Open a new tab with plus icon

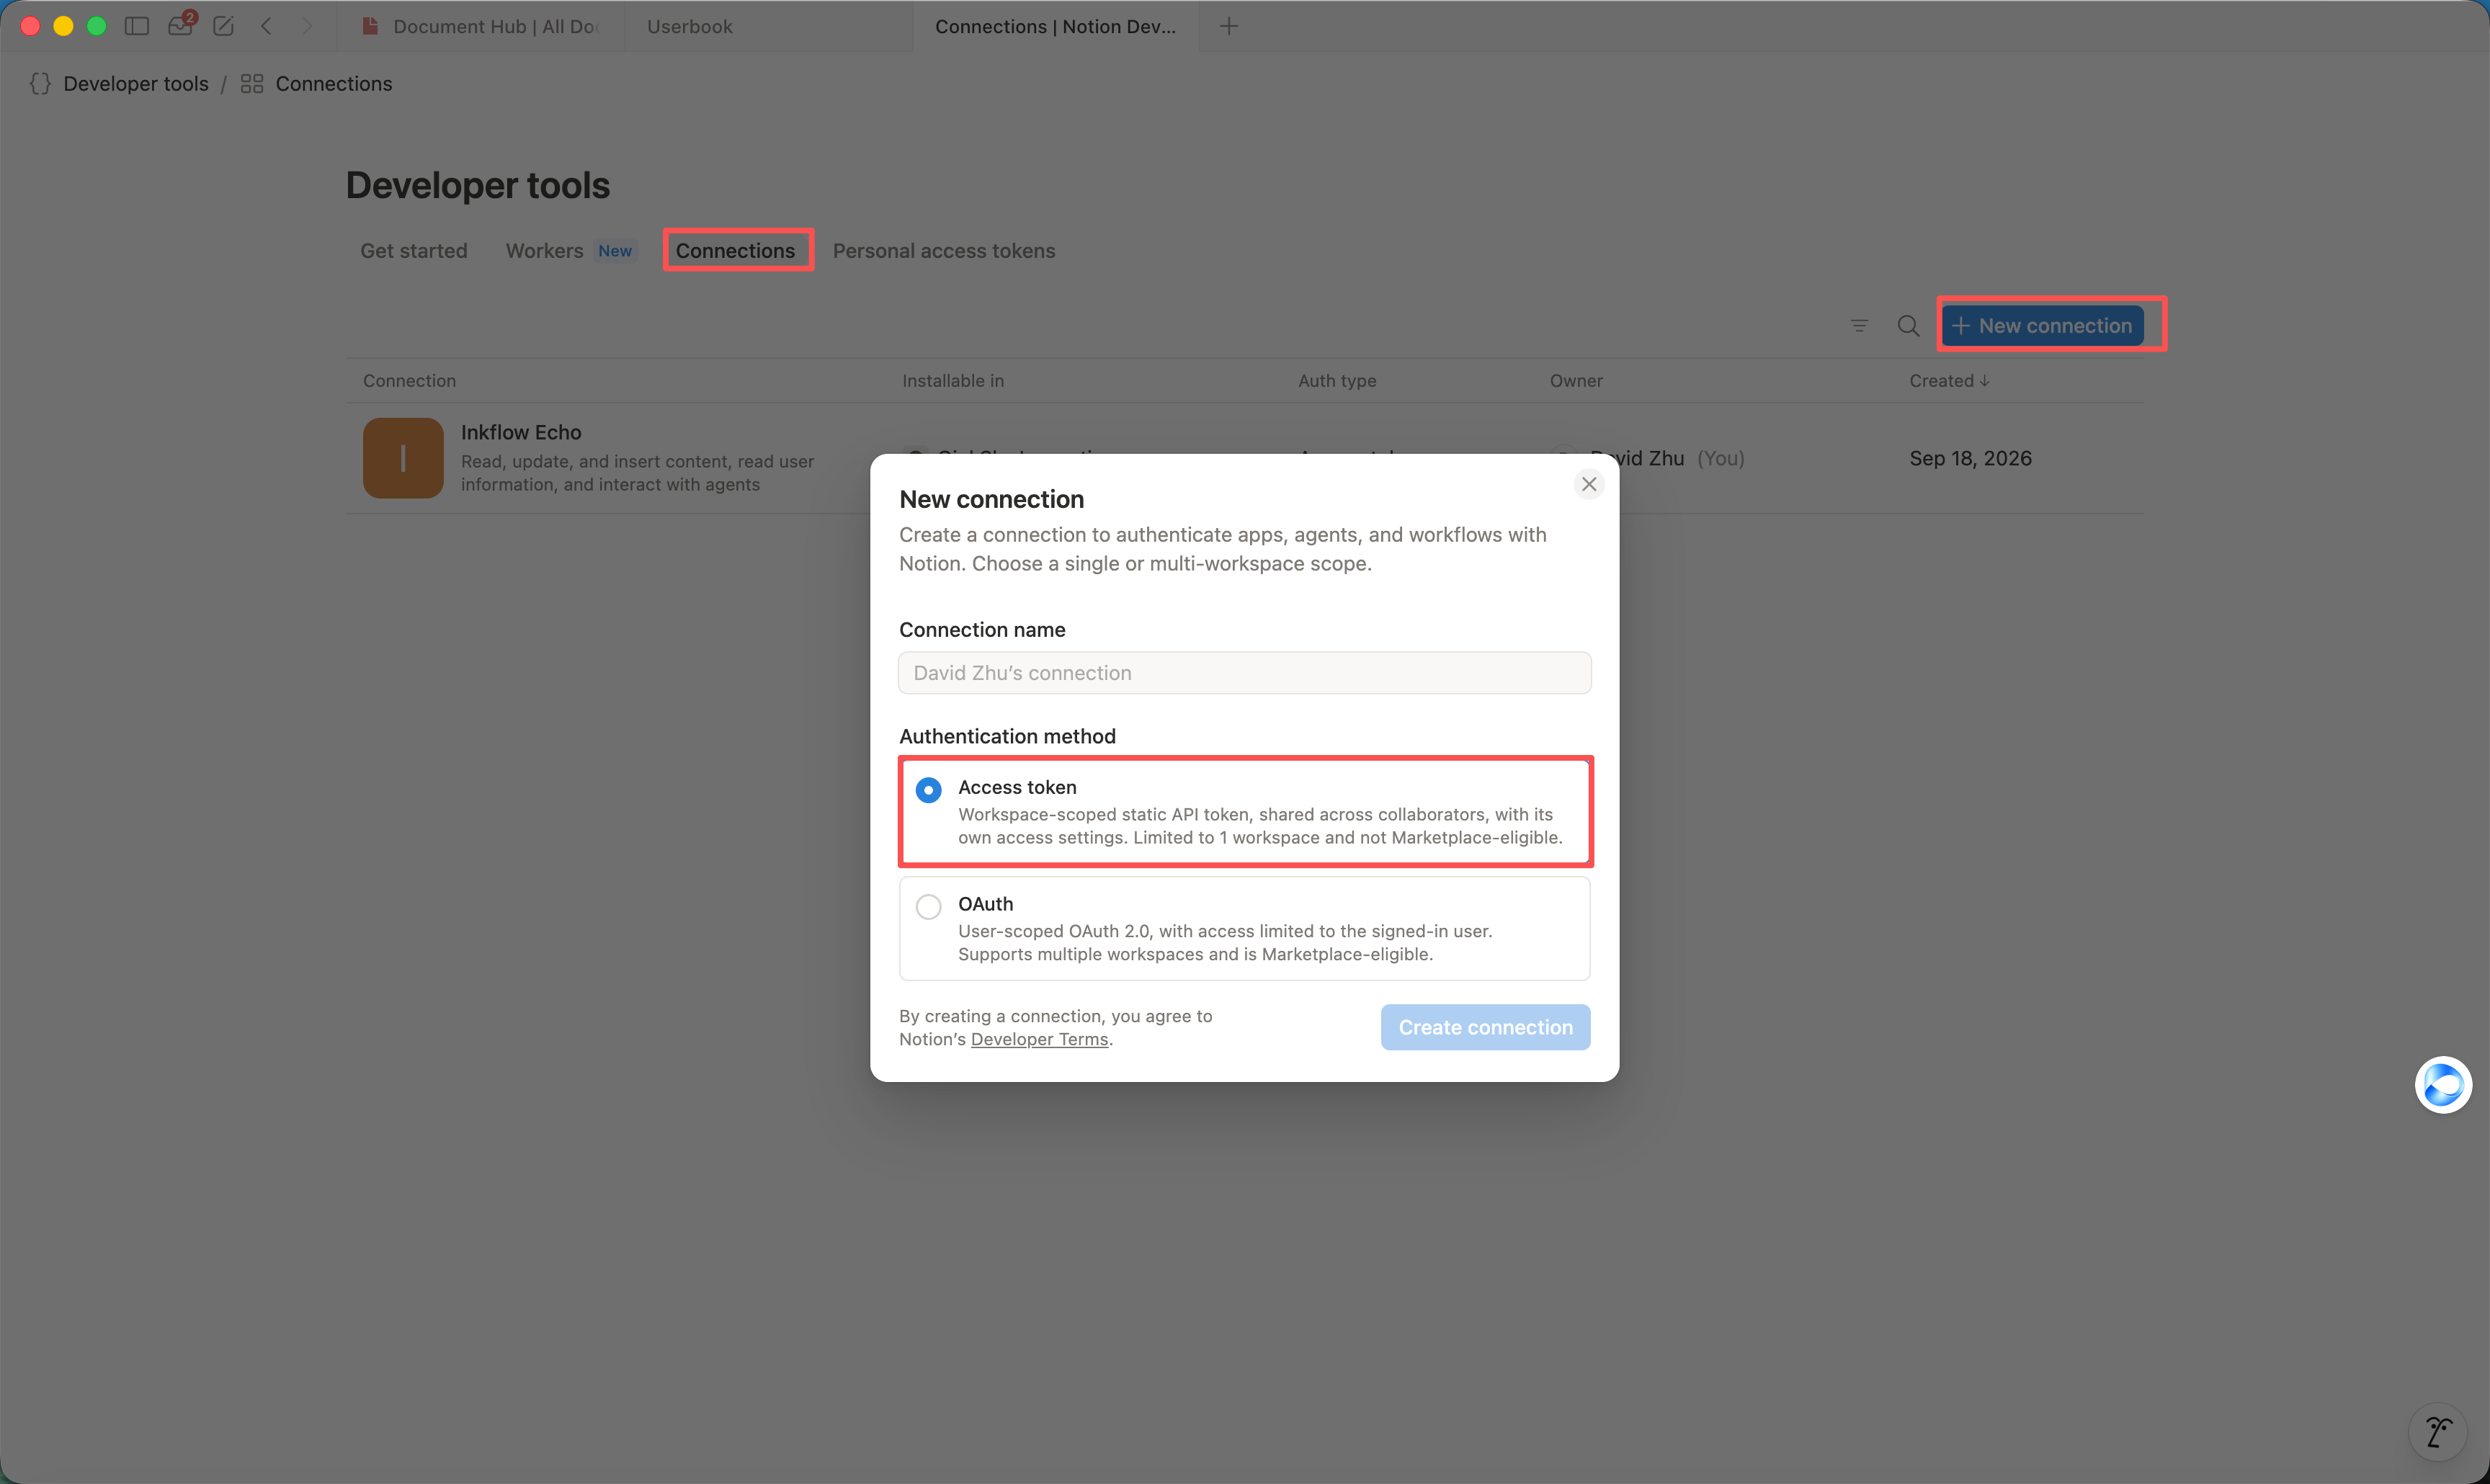coord(1229,26)
